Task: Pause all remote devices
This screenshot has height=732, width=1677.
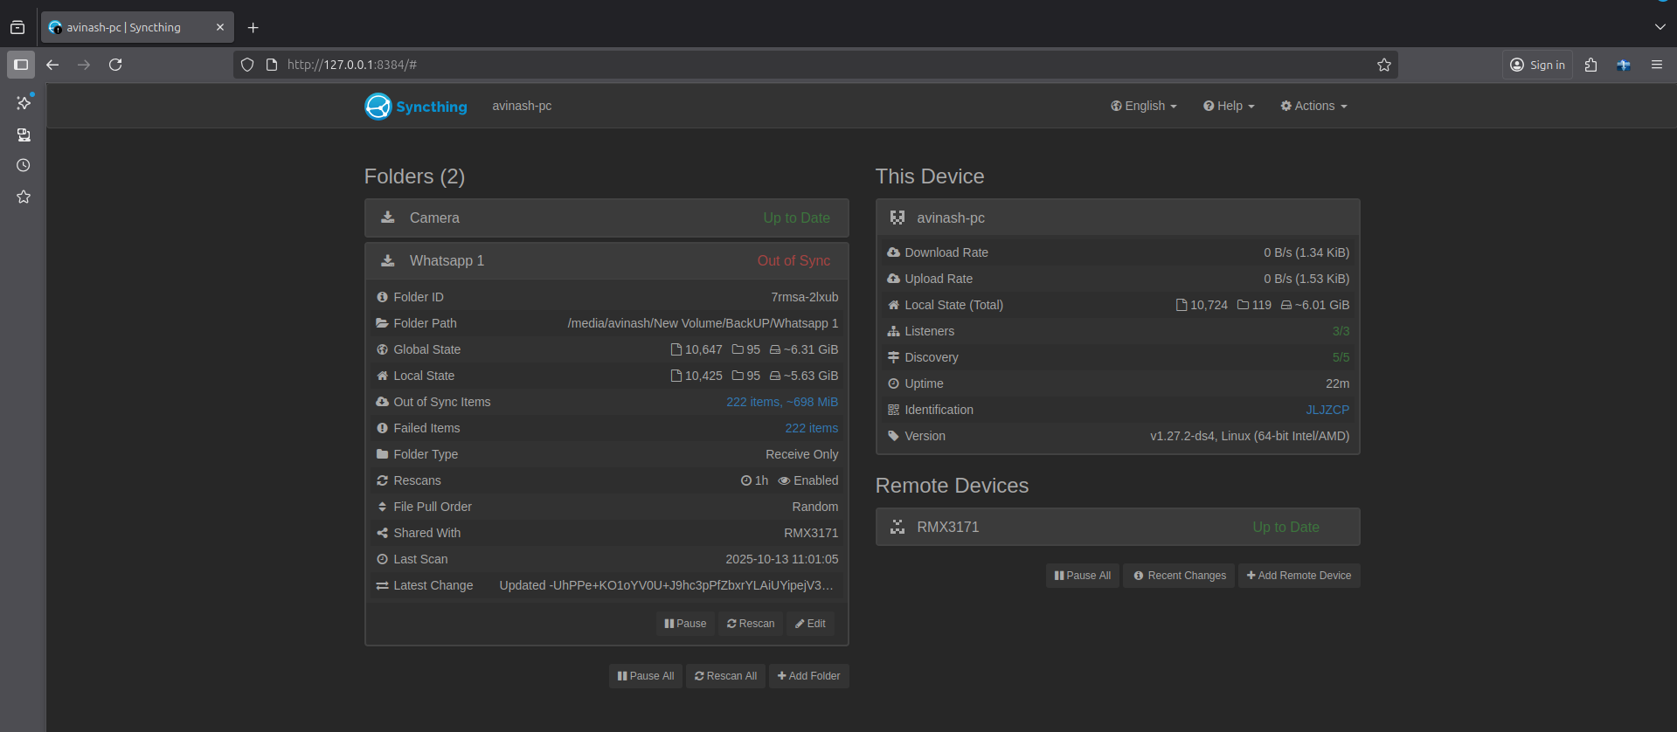Action: point(1082,576)
